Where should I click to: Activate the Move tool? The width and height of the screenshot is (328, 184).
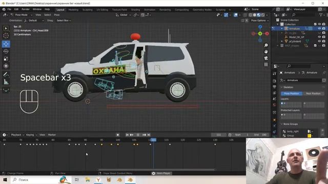[x=6, y=44]
